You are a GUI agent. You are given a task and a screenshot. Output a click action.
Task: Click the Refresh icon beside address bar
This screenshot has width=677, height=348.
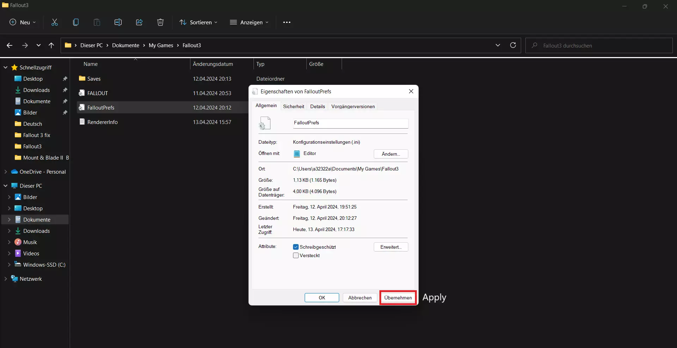click(x=513, y=45)
